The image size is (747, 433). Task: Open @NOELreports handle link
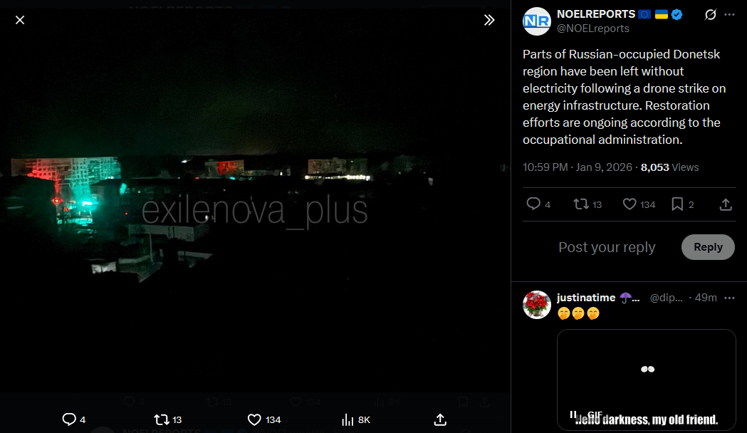[593, 28]
